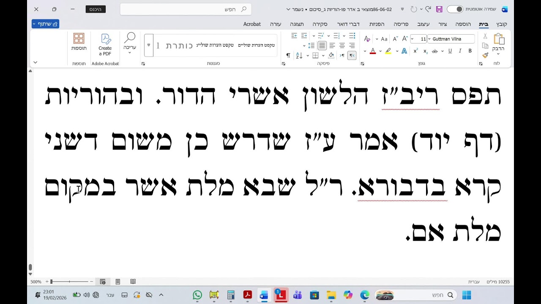Screen dimensions: 541x304
Task: Open WhatsApp from the taskbar
Action: tap(197, 295)
